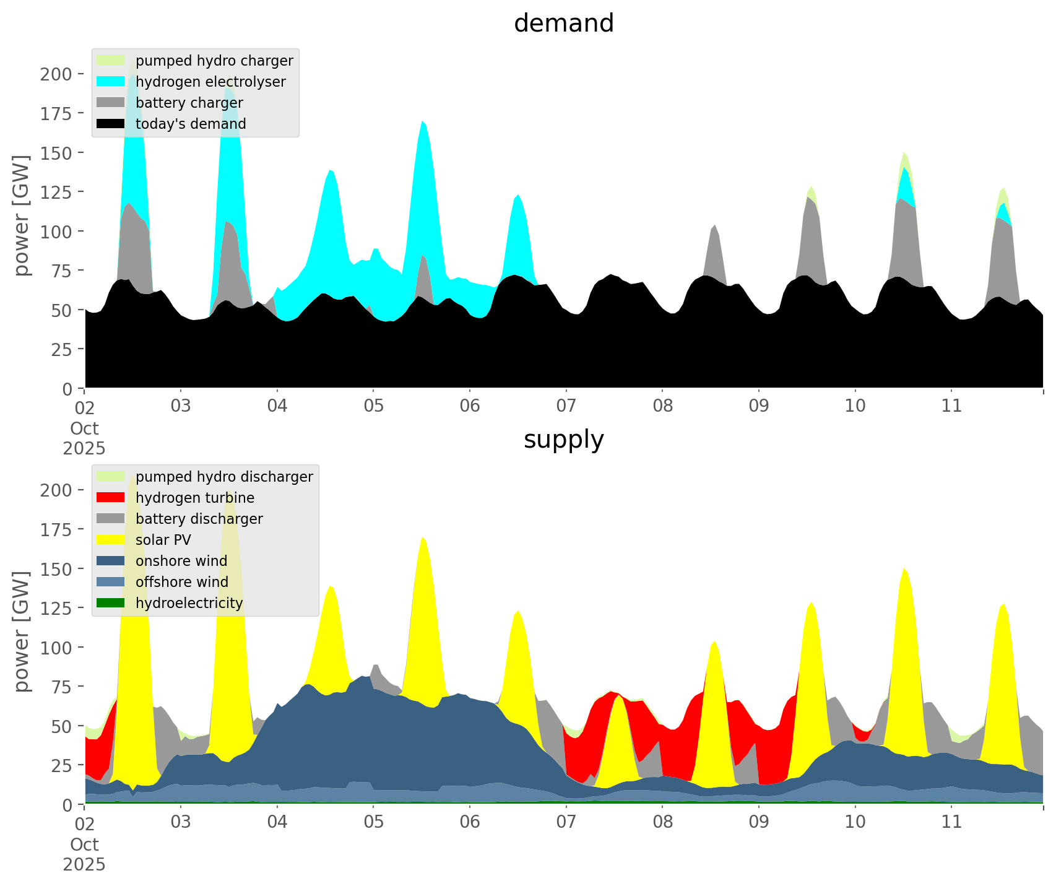
Task: Click the "09" tick on supply x-axis
Action: (758, 822)
